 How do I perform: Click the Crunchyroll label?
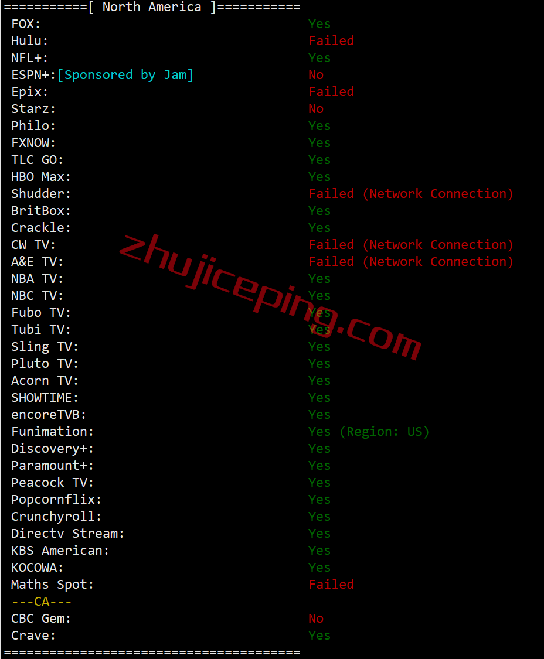click(x=56, y=517)
